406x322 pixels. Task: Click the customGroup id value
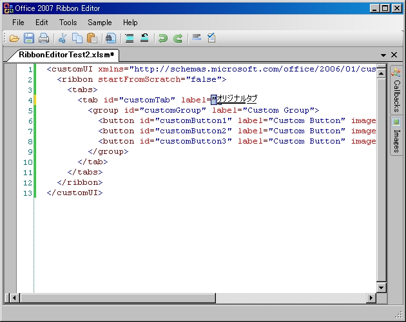[x=173, y=110]
